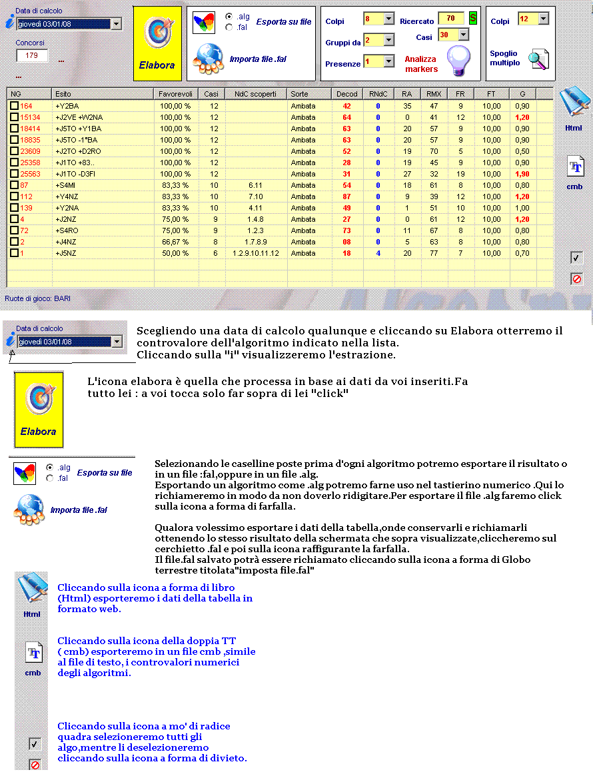Image resolution: width=593 pixels, height=772 pixels.
Task: Click the NG column header
Action: pos(29,93)
